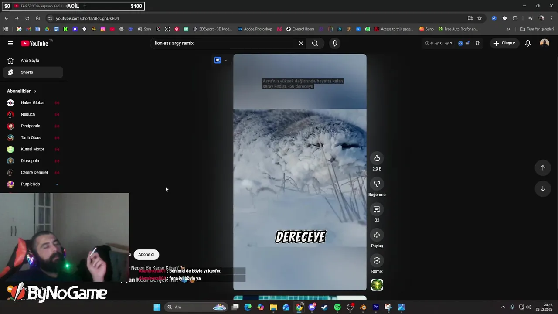Select Shorts in the sidebar
Image resolution: width=558 pixels, height=314 pixels.
(x=33, y=72)
